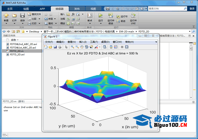This screenshot has width=198, height=139.
Task: Click Advance (前进) button in Run group
Action: (121, 21)
